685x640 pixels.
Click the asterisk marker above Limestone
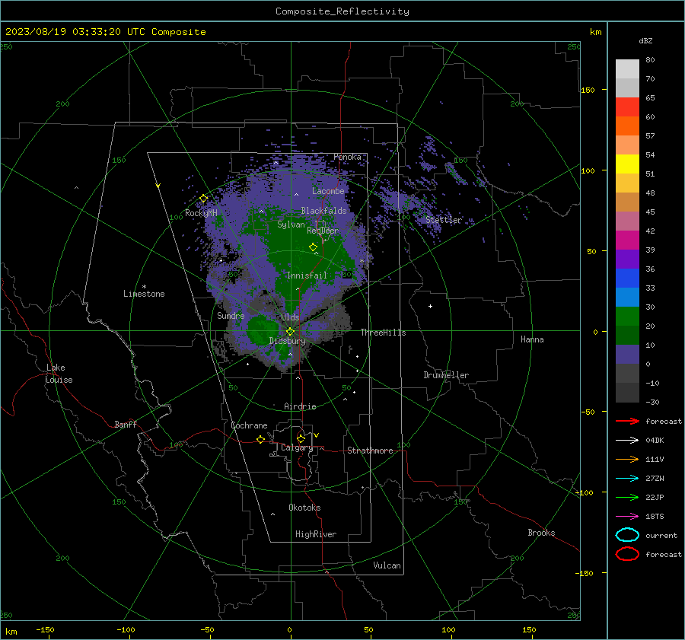[x=144, y=287]
